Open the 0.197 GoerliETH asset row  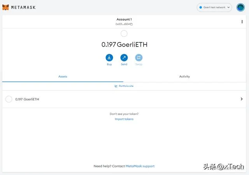point(124,99)
